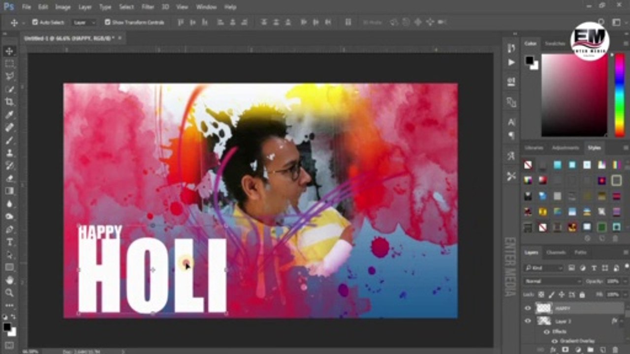The height and width of the screenshot is (354, 630).
Task: Toggle lock all padlock icon
Action: pyautogui.click(x=582, y=295)
